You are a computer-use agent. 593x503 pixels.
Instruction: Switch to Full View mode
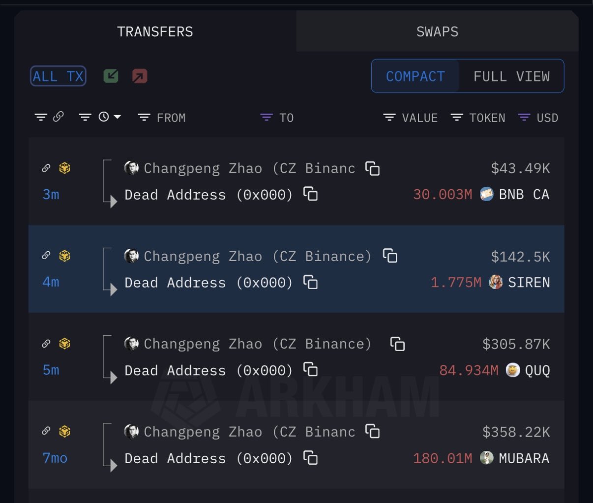click(511, 76)
